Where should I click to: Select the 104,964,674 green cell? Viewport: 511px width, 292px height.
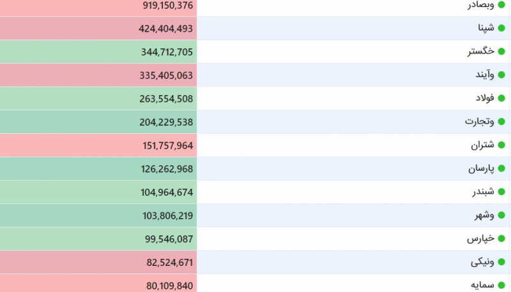pyautogui.click(x=98, y=192)
